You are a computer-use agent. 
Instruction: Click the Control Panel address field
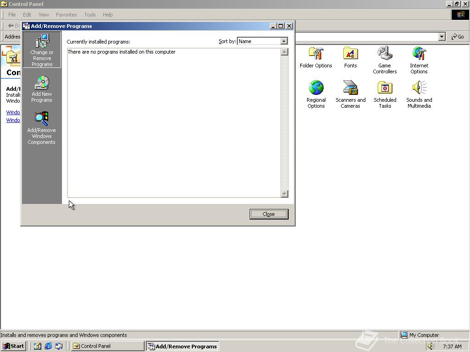click(x=366, y=37)
